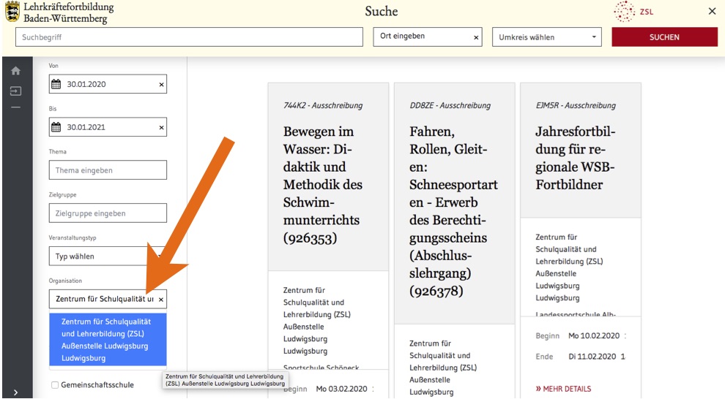Expand the sidebar with the bottom chevron

point(15,392)
